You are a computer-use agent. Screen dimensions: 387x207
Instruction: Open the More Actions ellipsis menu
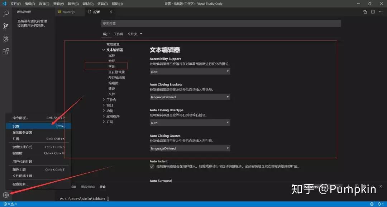(x=381, y=12)
